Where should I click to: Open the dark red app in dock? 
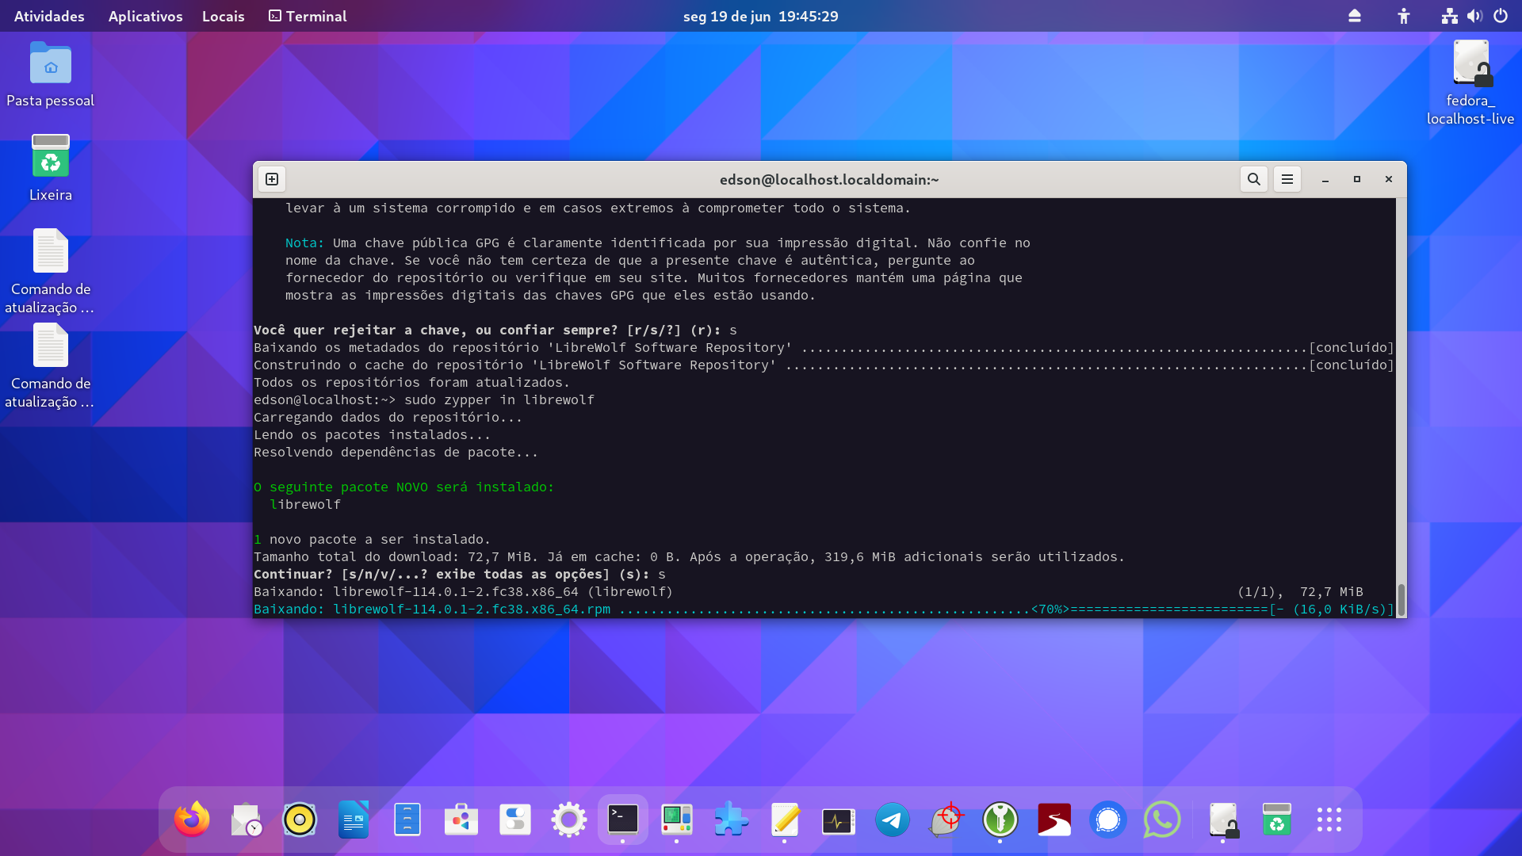click(1054, 820)
